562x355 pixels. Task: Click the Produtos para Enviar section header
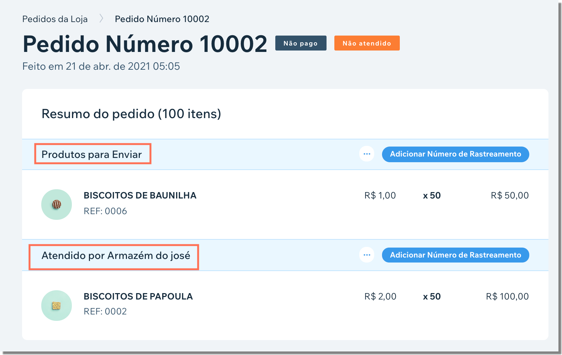click(x=92, y=154)
